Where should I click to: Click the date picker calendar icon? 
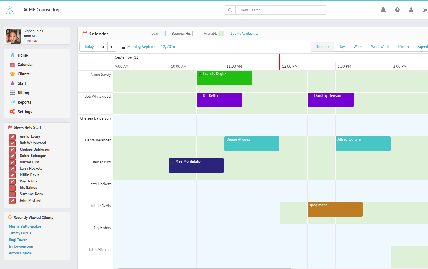124,47
